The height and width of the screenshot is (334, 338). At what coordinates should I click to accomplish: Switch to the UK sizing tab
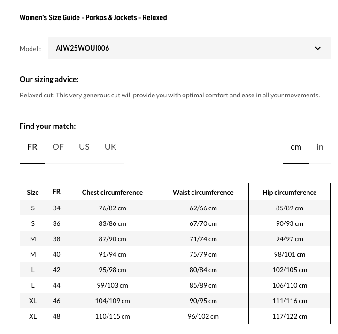tap(110, 147)
